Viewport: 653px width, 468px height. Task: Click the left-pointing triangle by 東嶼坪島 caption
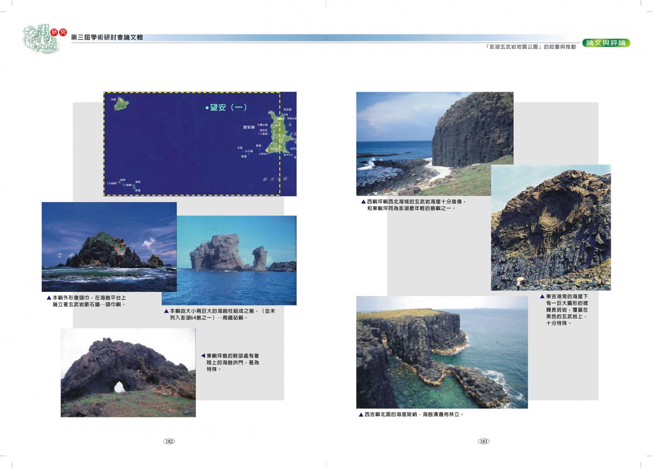click(x=203, y=356)
